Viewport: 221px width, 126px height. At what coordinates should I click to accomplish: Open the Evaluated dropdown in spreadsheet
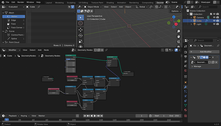16,7
